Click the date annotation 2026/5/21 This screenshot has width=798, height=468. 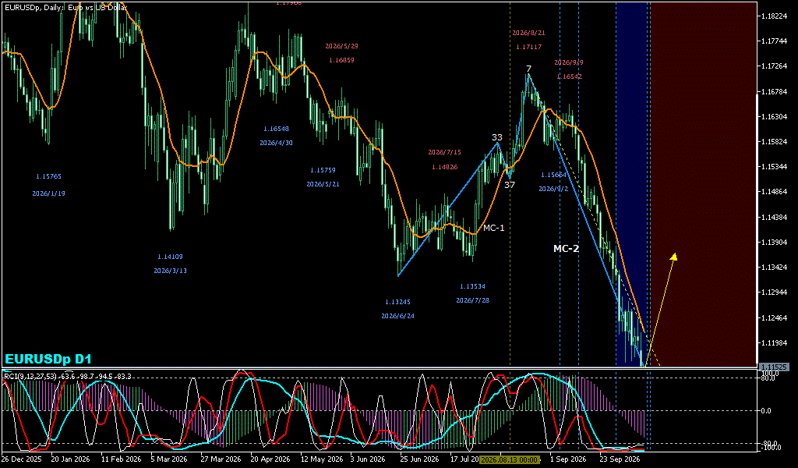tap(323, 184)
